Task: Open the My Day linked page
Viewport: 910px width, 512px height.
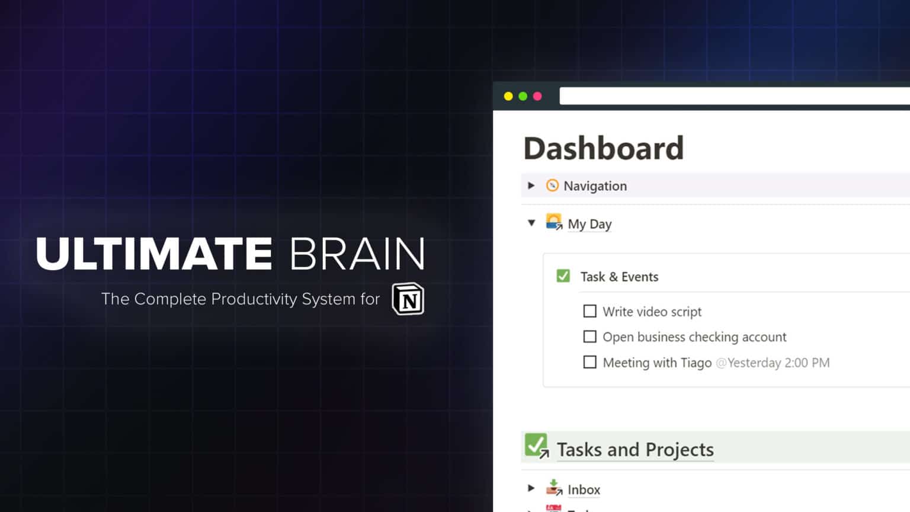Action: [589, 224]
